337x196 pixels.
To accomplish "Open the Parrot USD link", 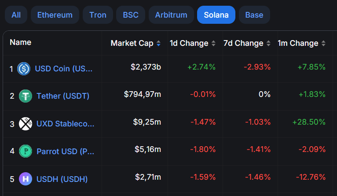I will pos(66,151).
